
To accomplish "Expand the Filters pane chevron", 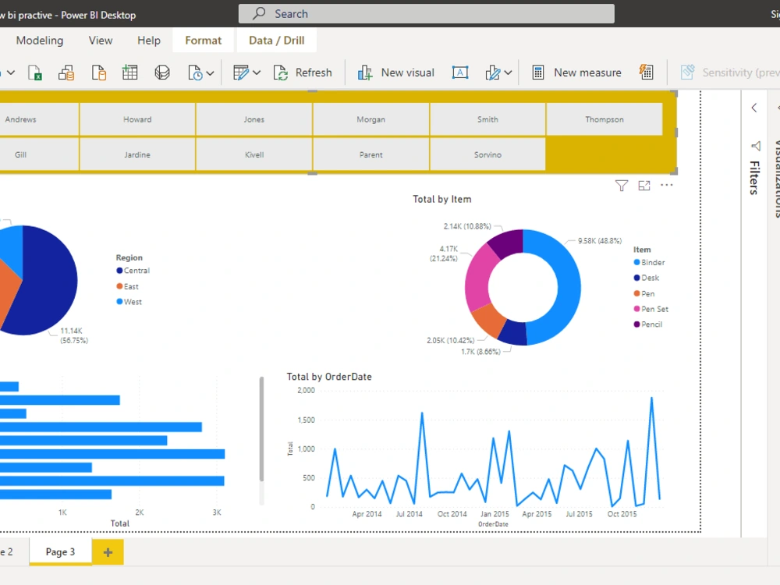I will click(754, 108).
